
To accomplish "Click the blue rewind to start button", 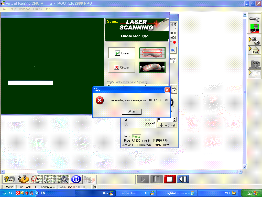I will 183,179.
